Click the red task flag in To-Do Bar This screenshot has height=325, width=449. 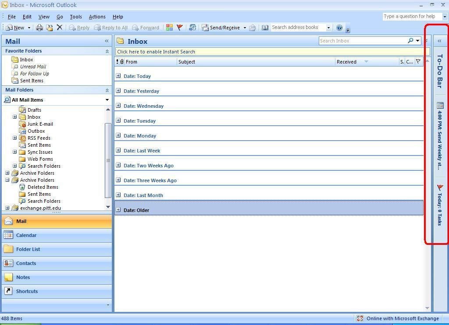point(440,187)
